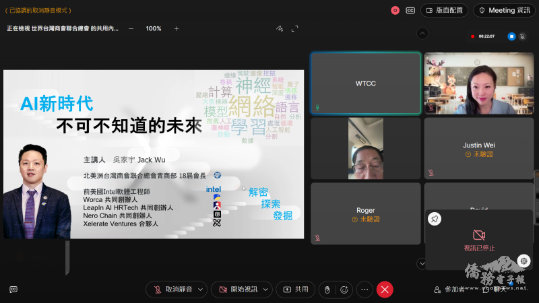Select the WTCC participant tile
Screen dimensions: 539x303
366,83
